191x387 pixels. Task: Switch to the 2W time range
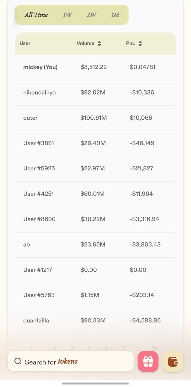tap(91, 15)
